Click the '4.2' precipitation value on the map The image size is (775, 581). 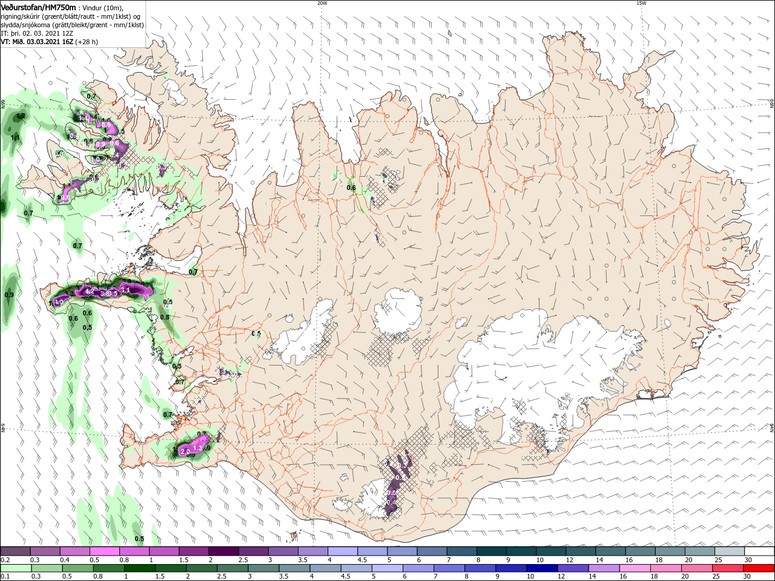(x=90, y=291)
